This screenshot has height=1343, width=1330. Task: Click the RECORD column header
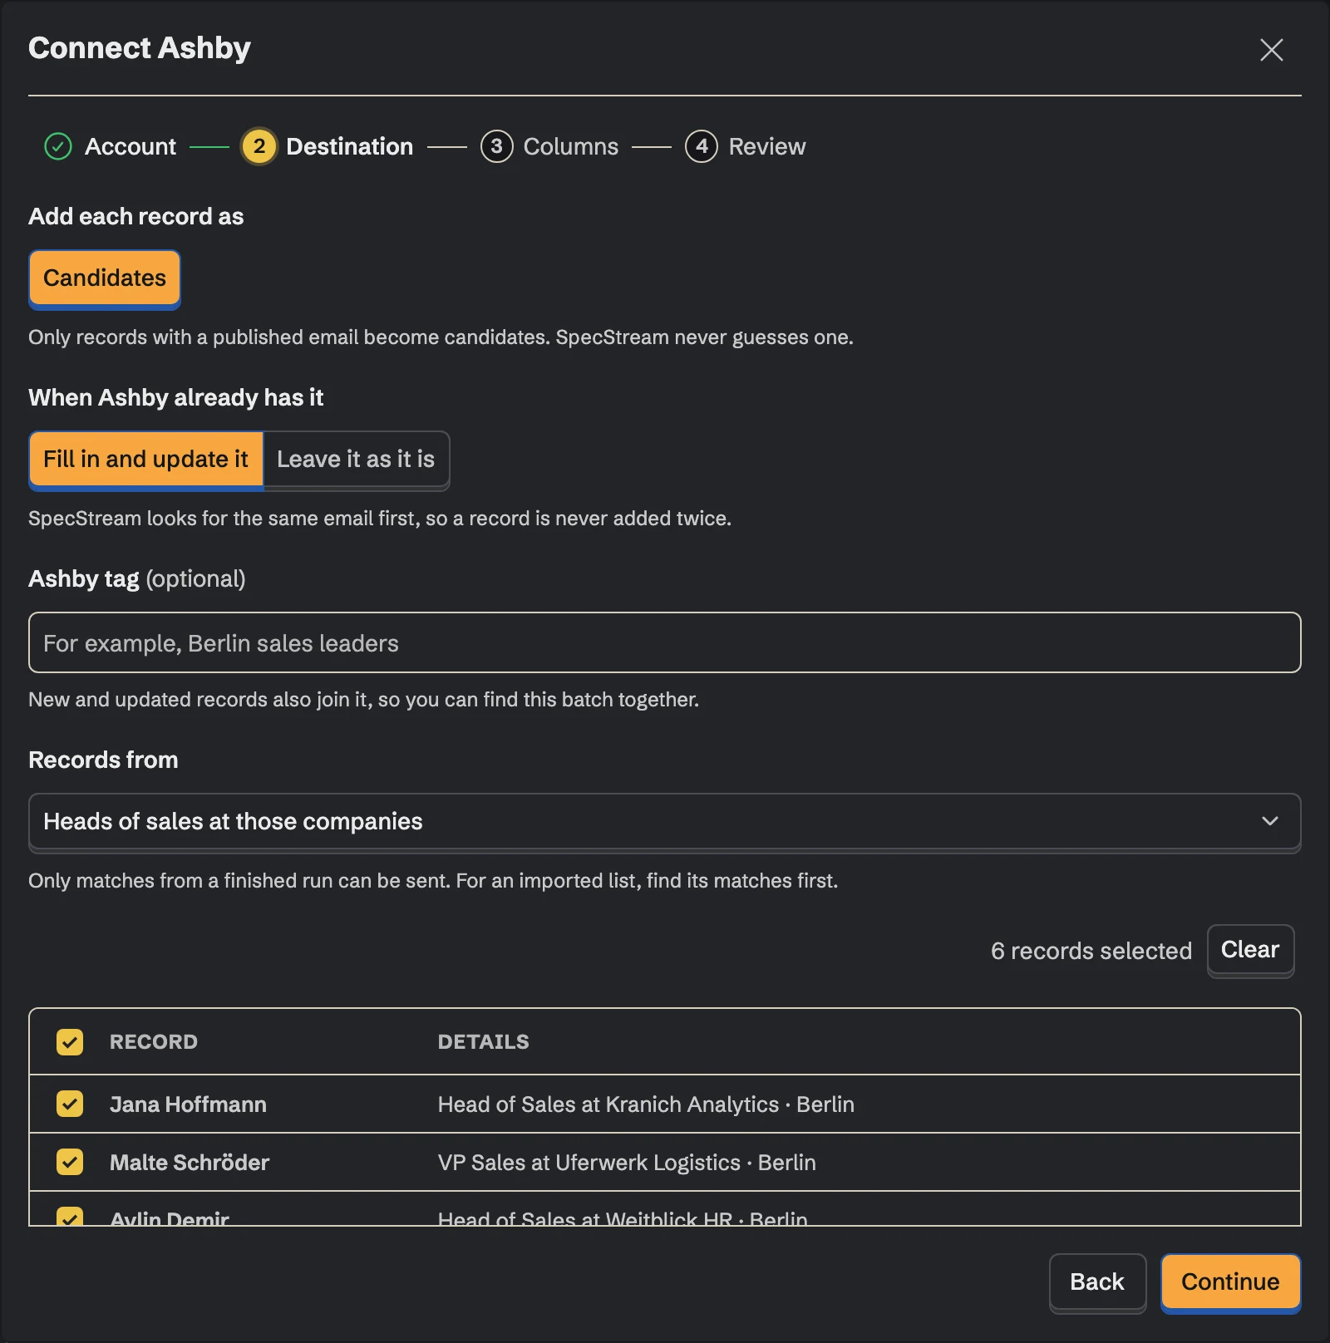pyautogui.click(x=154, y=1041)
